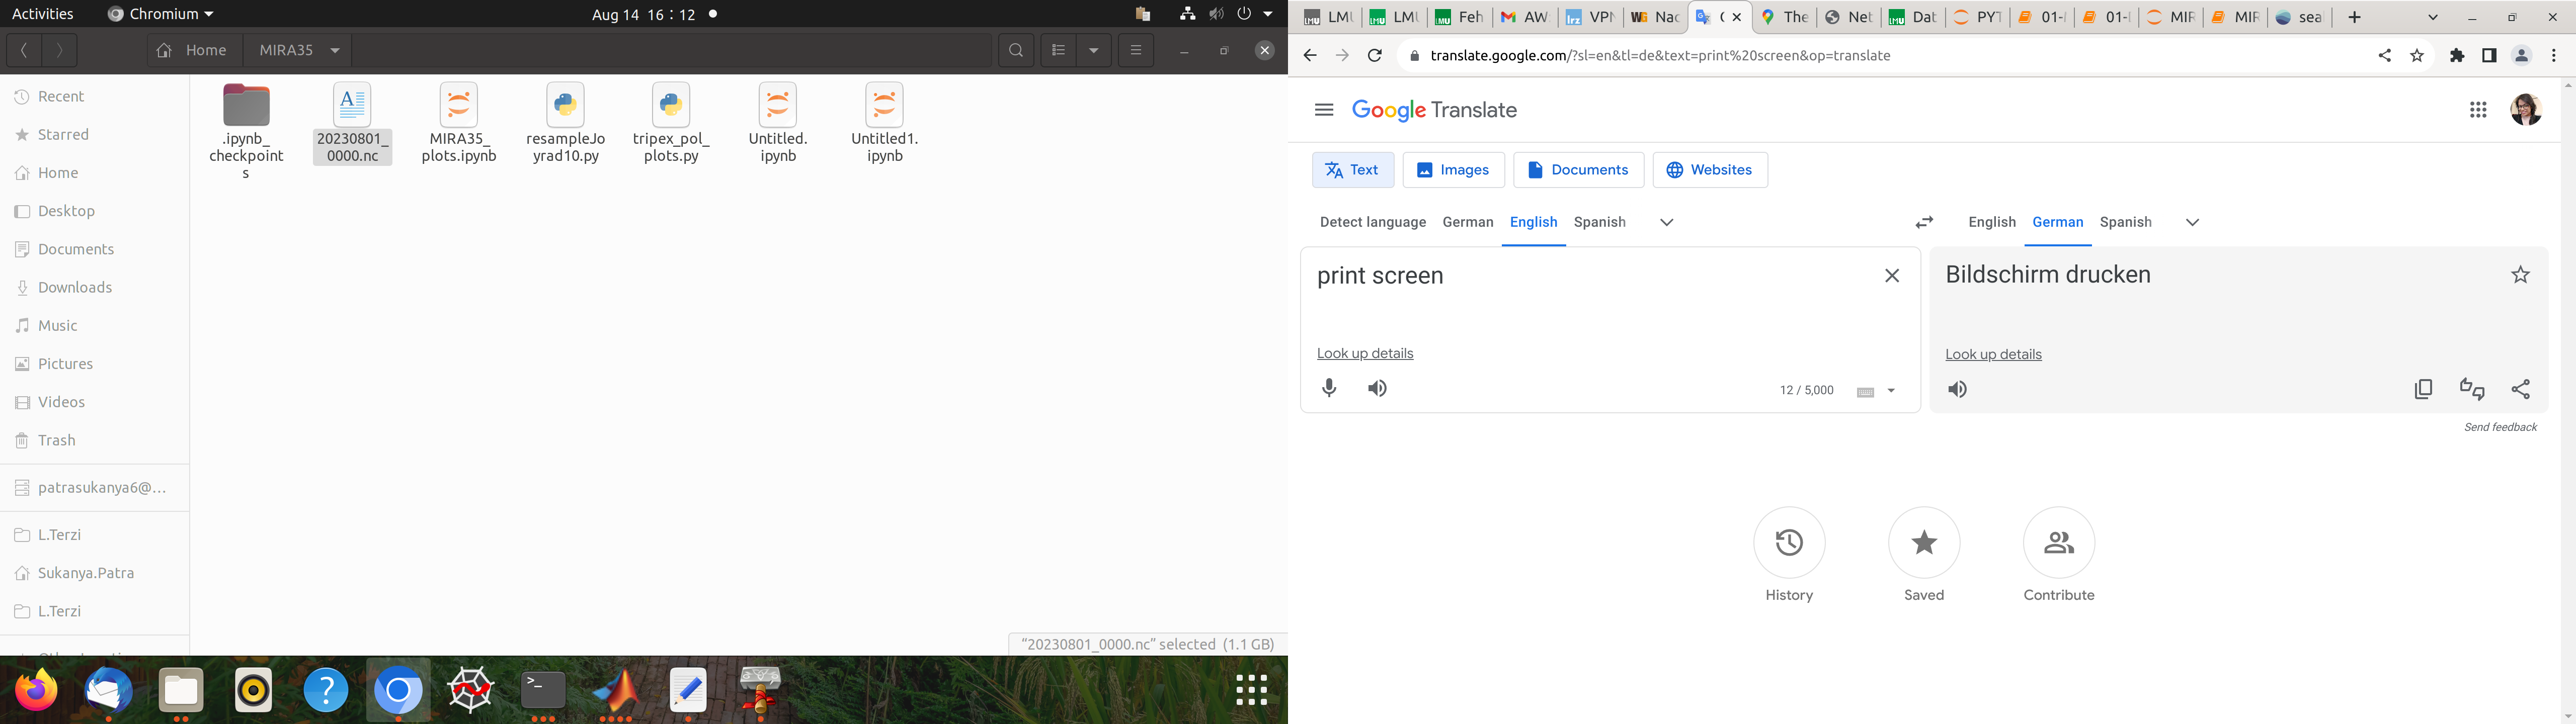This screenshot has height=724, width=2576.
Task: Listen to the German translation audio
Action: tap(1957, 389)
